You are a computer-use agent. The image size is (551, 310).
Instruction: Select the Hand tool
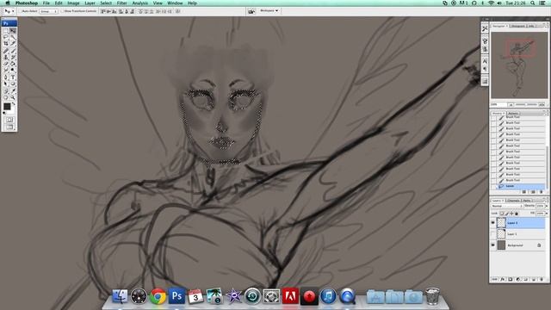pos(6,97)
